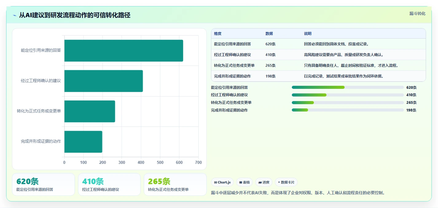
Task: Click the 620条 value in the table
Action: [x=271, y=44]
